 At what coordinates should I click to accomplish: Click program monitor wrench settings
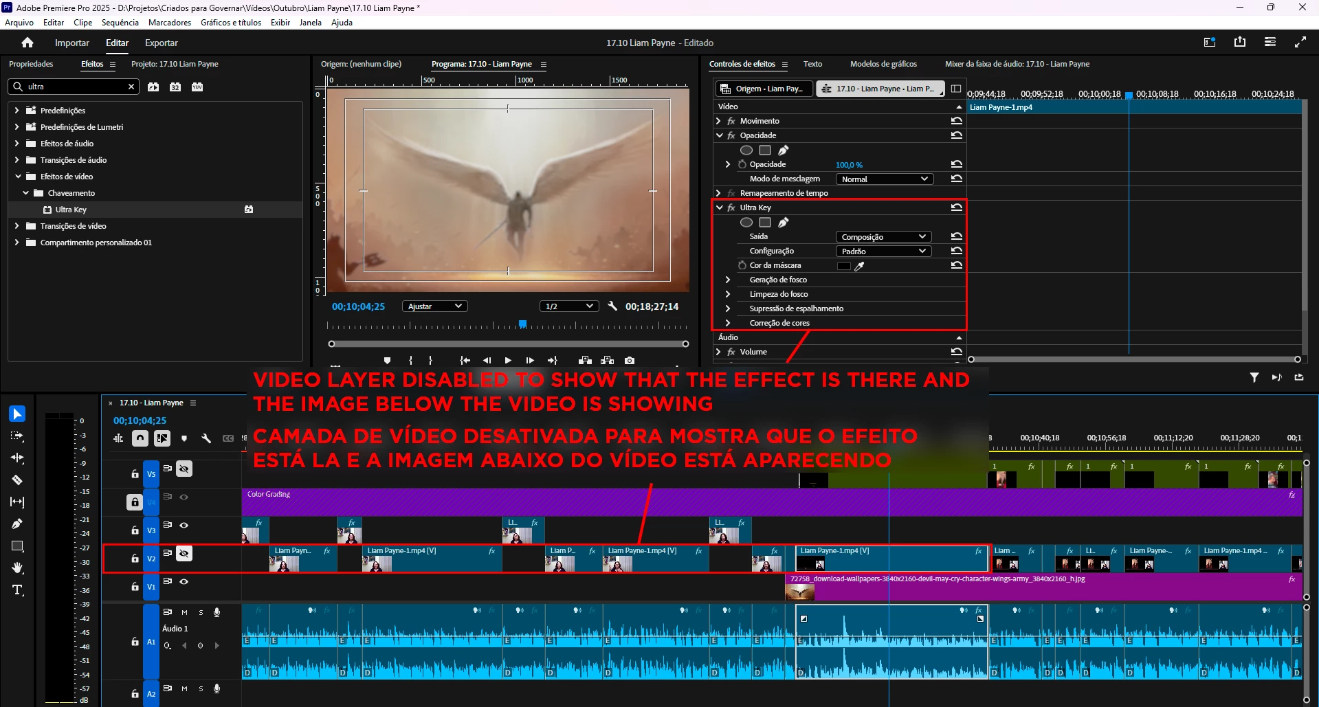(612, 306)
